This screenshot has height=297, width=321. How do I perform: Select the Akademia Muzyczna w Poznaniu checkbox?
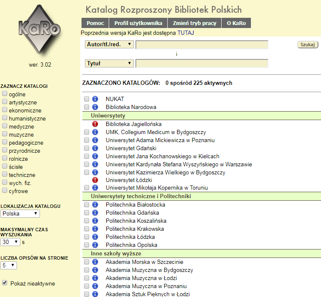pos(87,286)
